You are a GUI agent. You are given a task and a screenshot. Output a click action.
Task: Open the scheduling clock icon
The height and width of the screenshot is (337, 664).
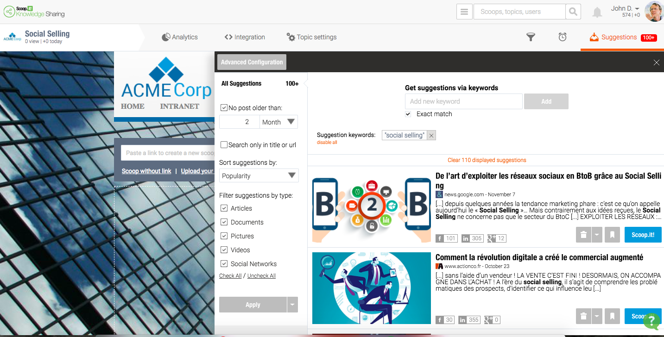point(563,37)
